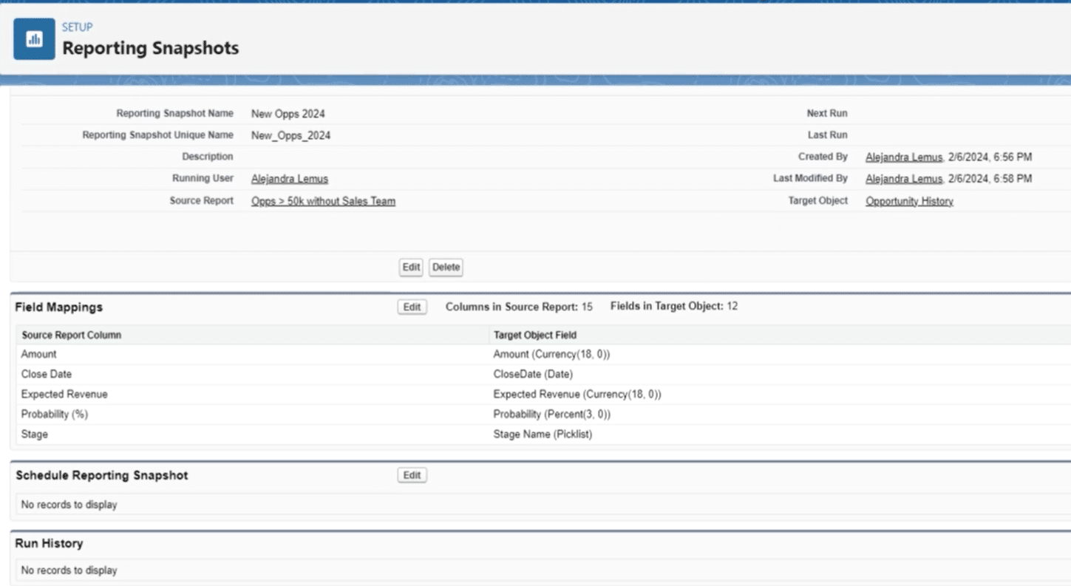Click No records under Run History
Image resolution: width=1071 pixels, height=586 pixels.
click(x=69, y=570)
